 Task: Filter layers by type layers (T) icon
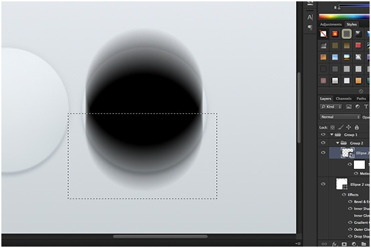[x=366, y=106]
